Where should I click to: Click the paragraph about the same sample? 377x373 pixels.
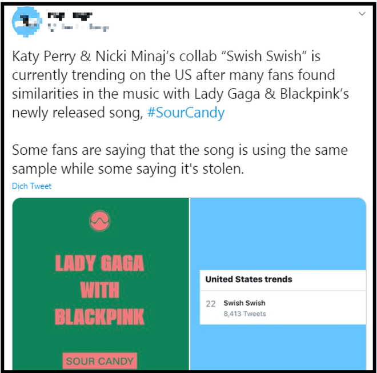(x=180, y=159)
